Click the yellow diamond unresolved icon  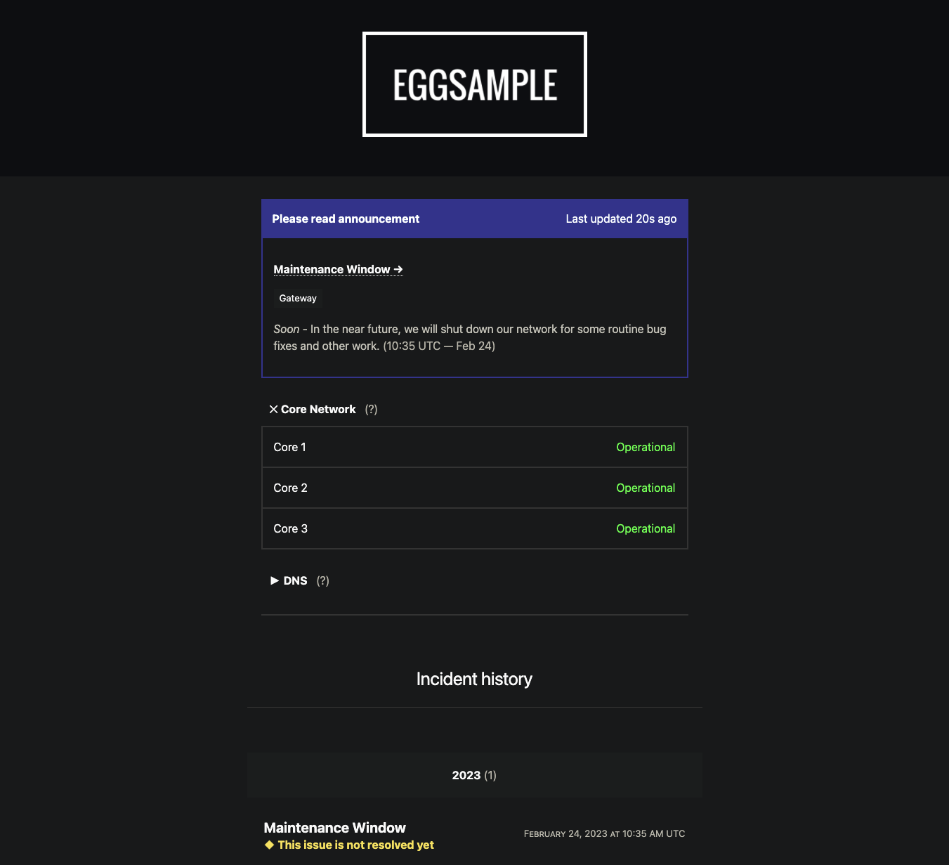click(269, 845)
